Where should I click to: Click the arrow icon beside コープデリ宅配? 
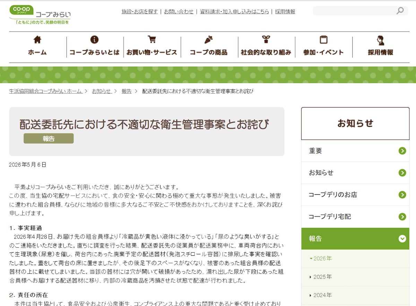[402, 216]
